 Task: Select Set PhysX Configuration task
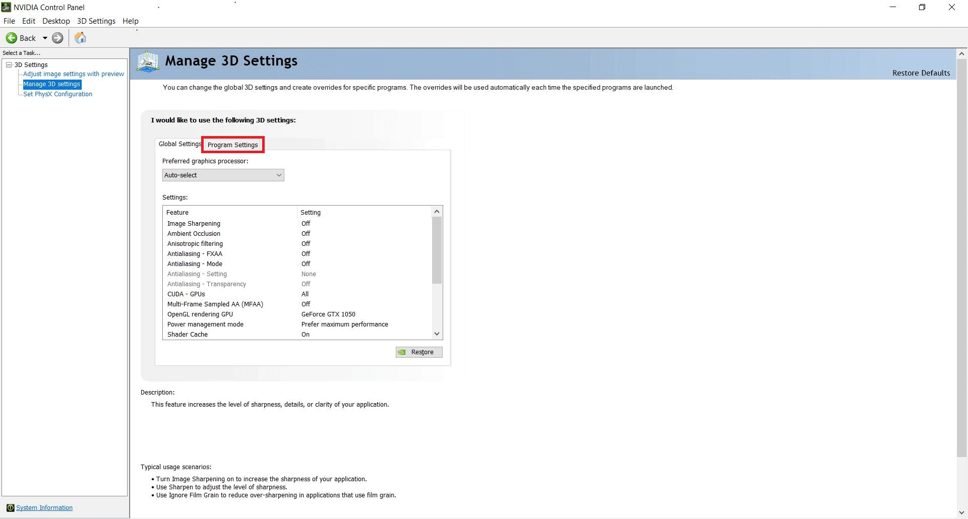click(57, 94)
